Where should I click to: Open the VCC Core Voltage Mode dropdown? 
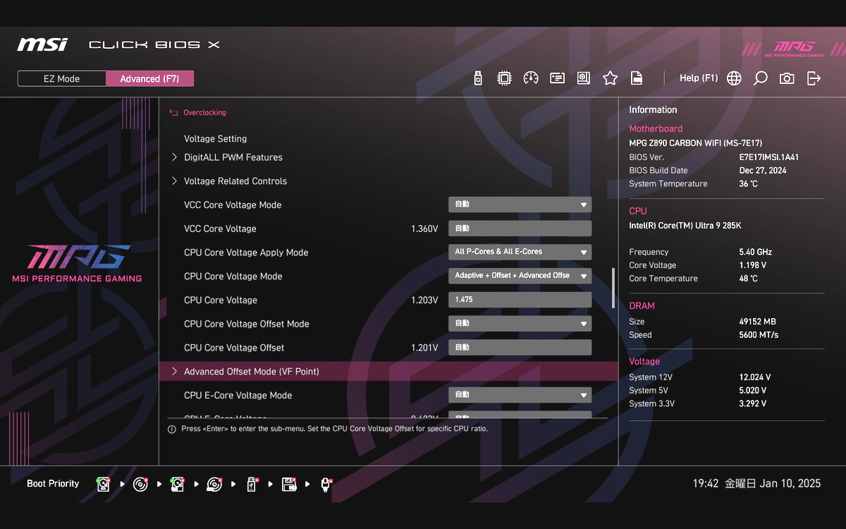pos(520,205)
